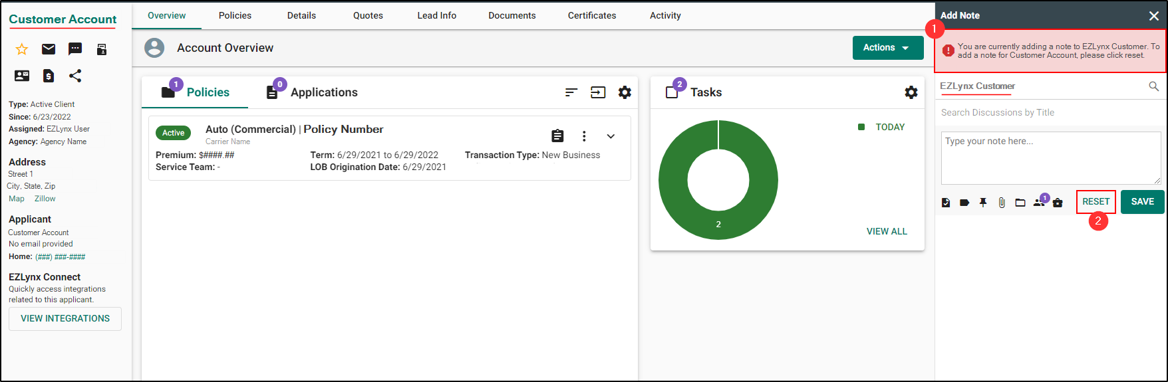
Task: Click 'Assigned: EZLynx User' text
Action: click(49, 129)
